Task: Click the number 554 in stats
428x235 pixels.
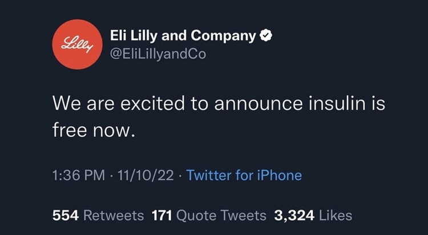Action: point(66,216)
